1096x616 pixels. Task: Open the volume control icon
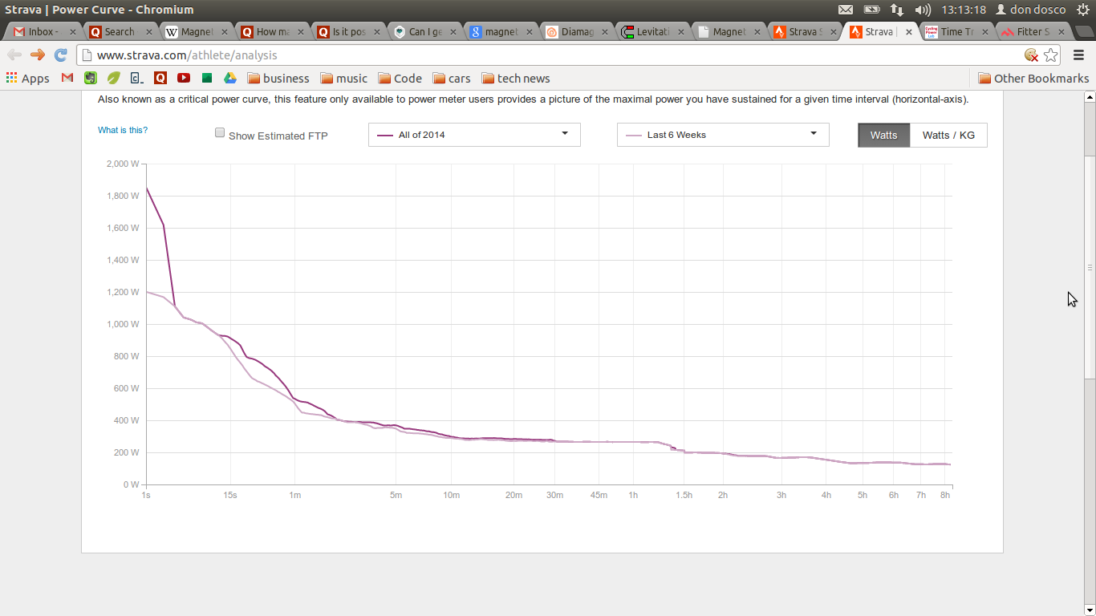[x=923, y=10]
